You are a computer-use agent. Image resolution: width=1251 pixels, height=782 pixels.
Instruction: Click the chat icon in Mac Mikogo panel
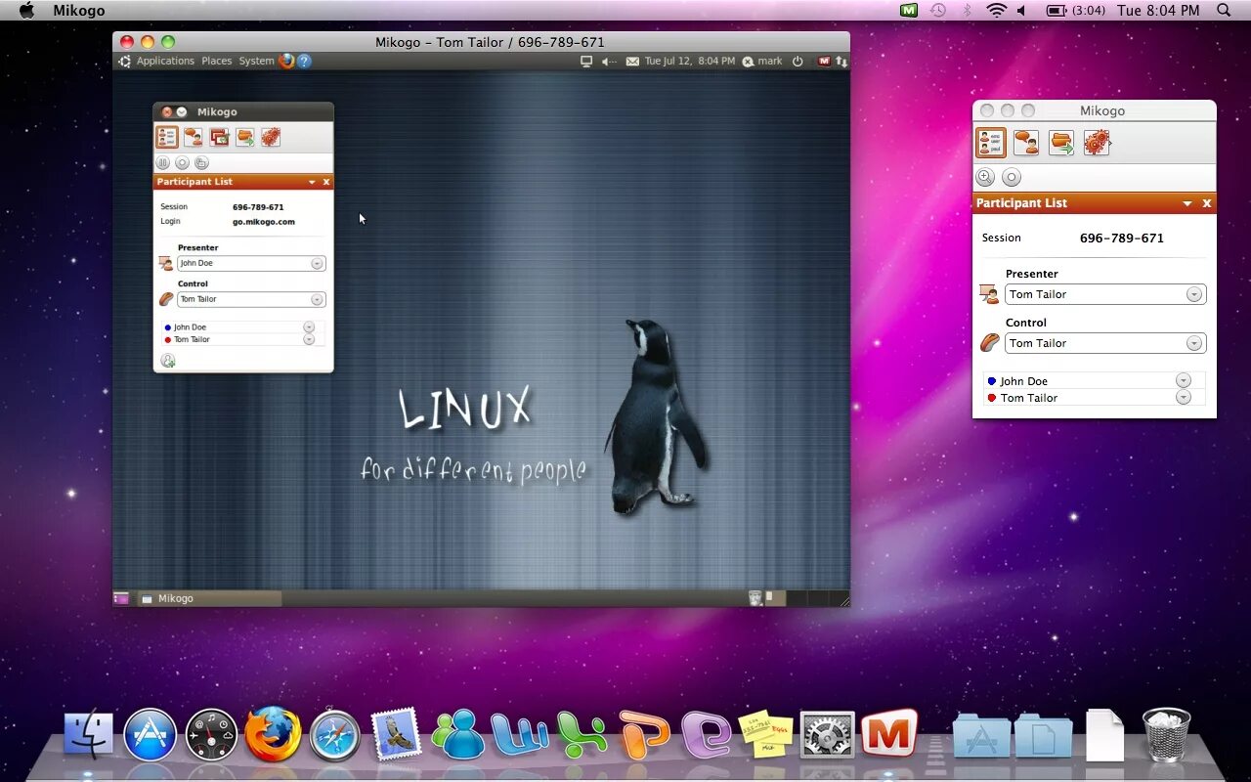pyautogui.click(x=1026, y=143)
